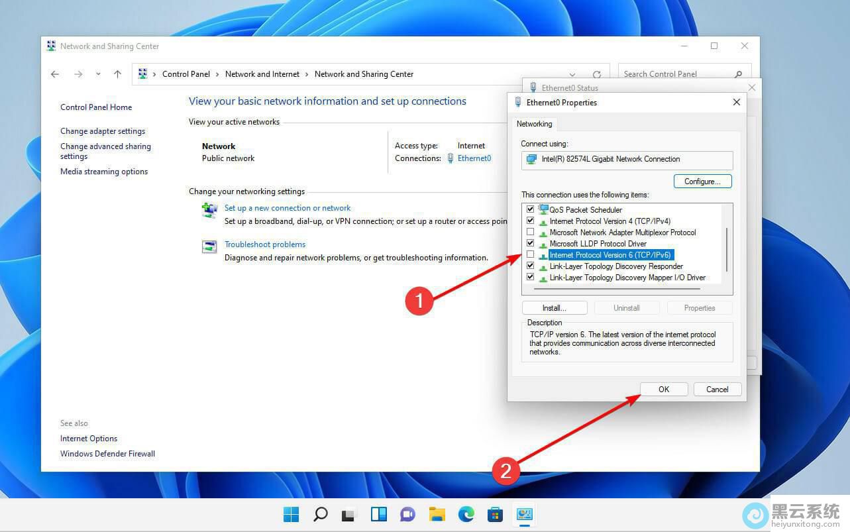Click the Control Panel icon in the address bar

click(142, 74)
